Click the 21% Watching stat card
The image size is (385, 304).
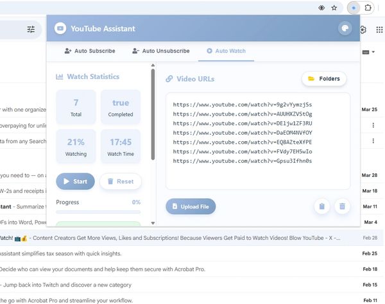coord(76,146)
